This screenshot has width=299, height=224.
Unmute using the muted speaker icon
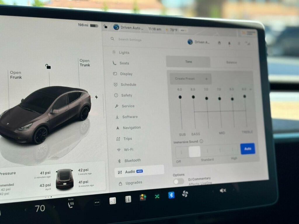[x=223, y=190]
